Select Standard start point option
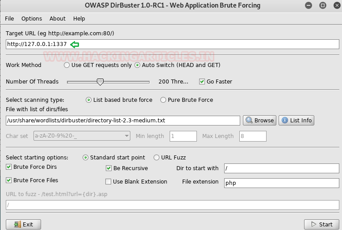 pyautogui.click(x=85, y=158)
